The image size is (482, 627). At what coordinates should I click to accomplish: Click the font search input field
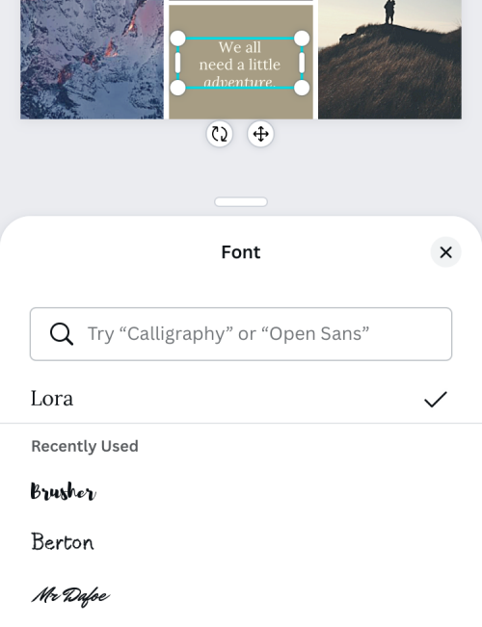(241, 334)
